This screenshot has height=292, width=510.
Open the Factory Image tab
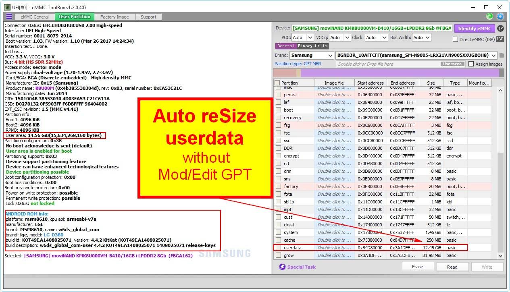[x=114, y=17]
